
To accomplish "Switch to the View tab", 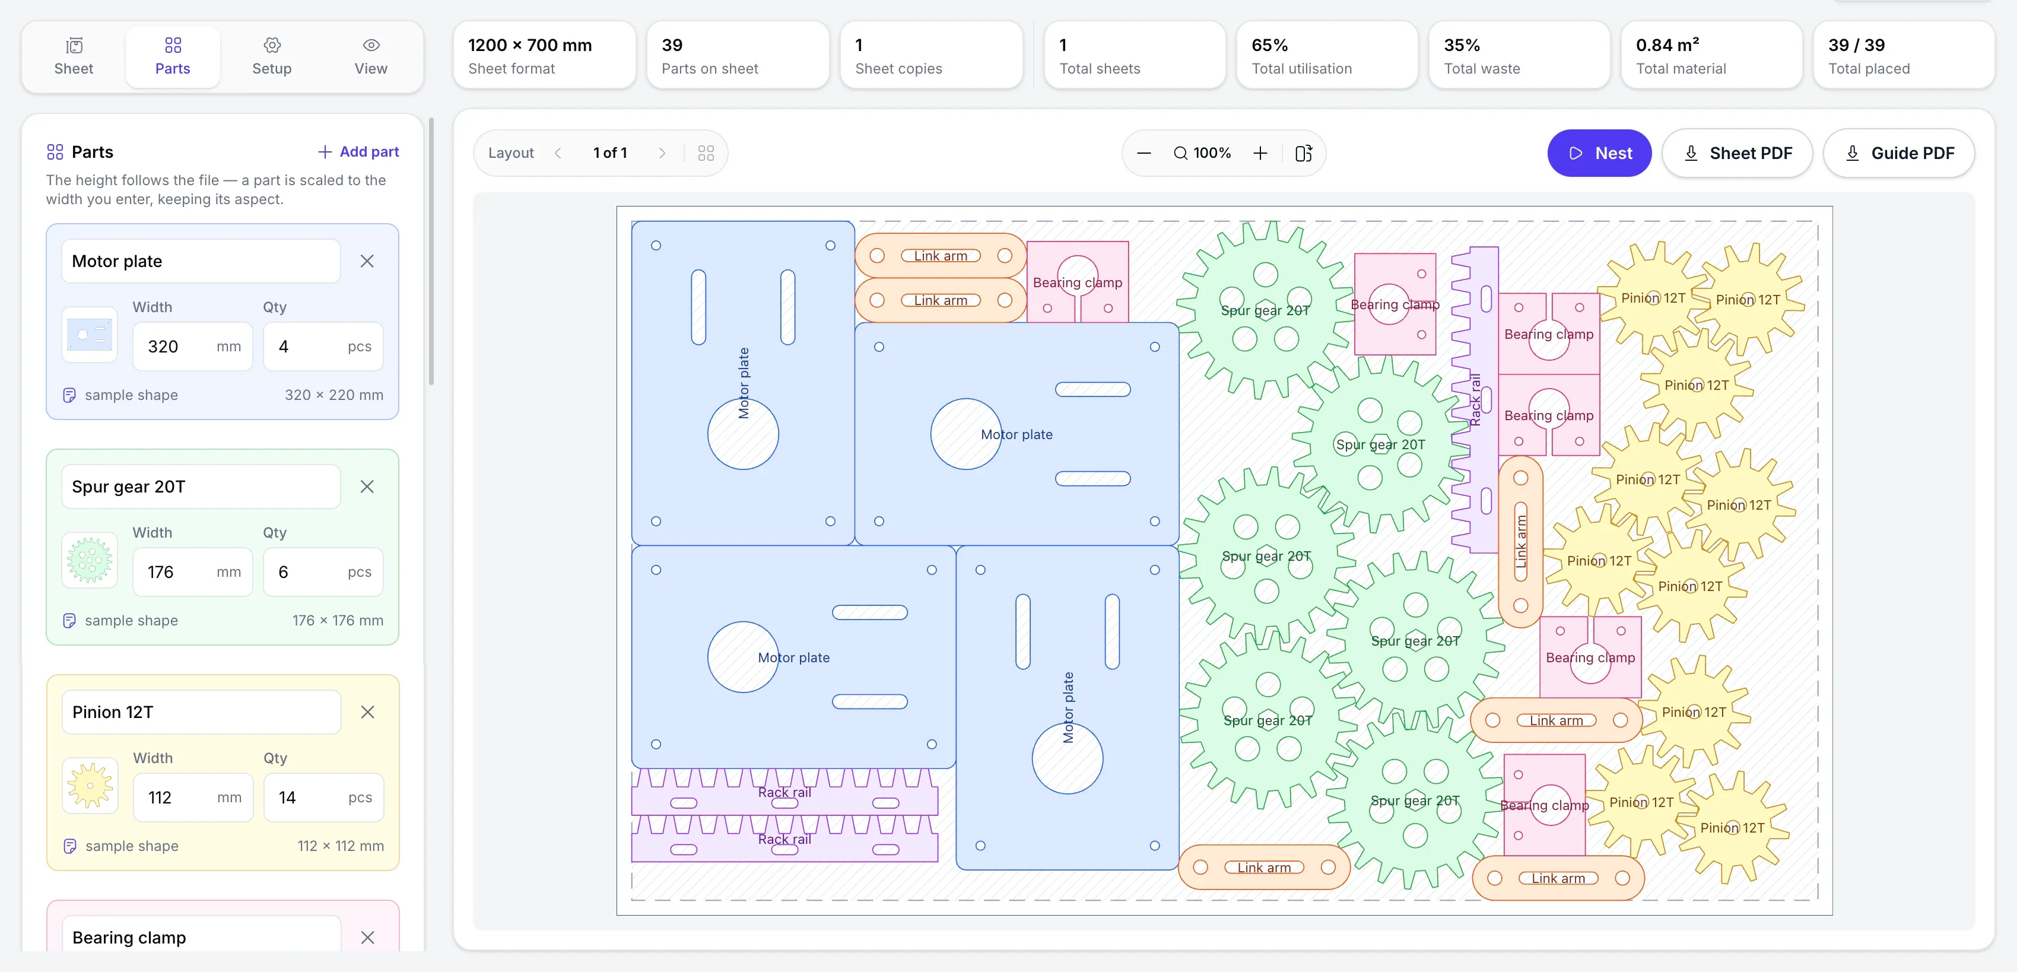I will (370, 56).
